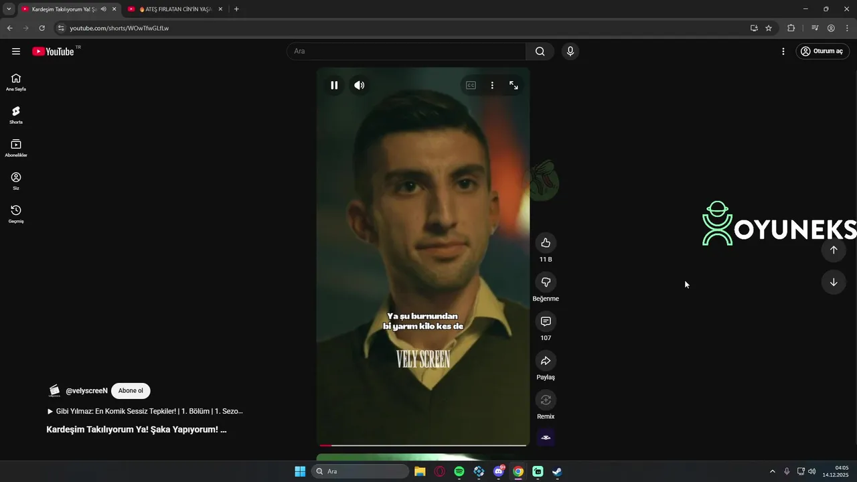This screenshot has width=857, height=482.
Task: Click the YouTube search magnifier button
Action: tap(540, 52)
